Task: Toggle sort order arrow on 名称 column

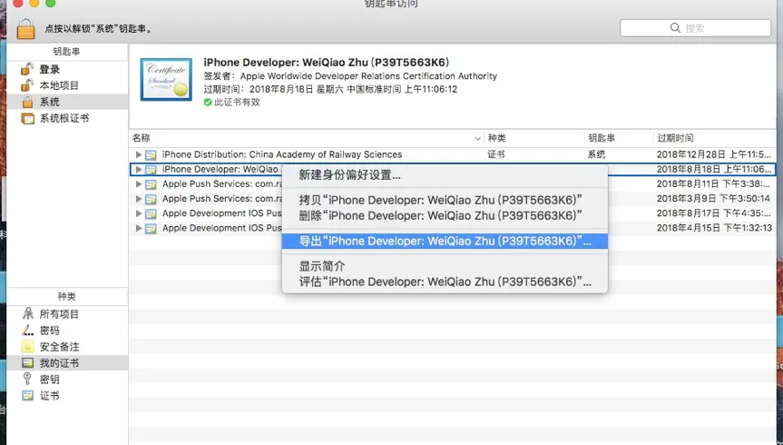Action: [x=477, y=139]
